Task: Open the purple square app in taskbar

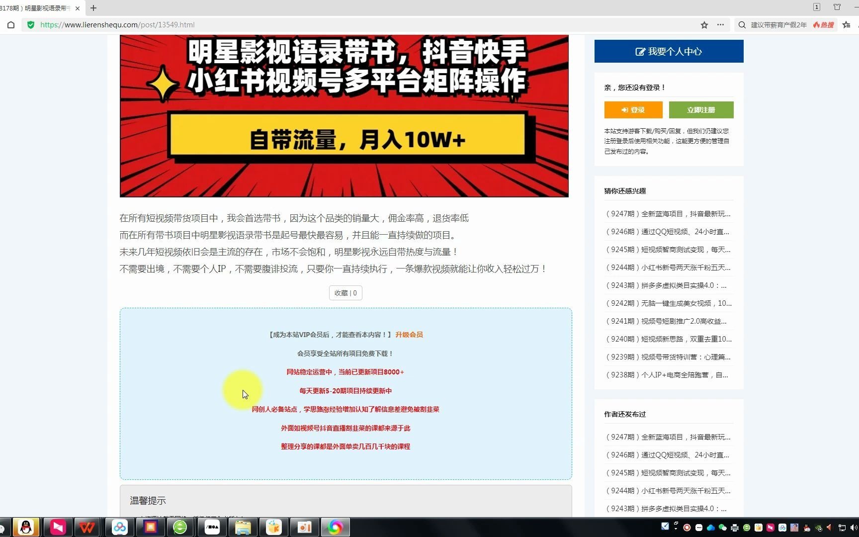Action: (151, 527)
